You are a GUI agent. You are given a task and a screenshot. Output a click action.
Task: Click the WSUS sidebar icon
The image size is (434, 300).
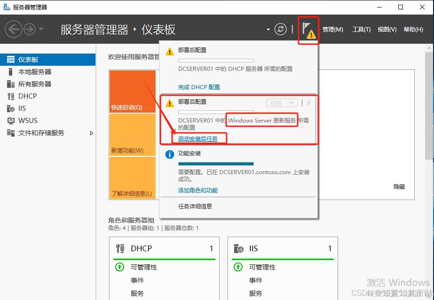click(x=11, y=121)
